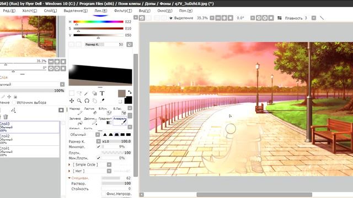Zoom out with minus in canvas toolbar
Image resolution: width=353 pixels, height=198 pixels.
[218, 18]
